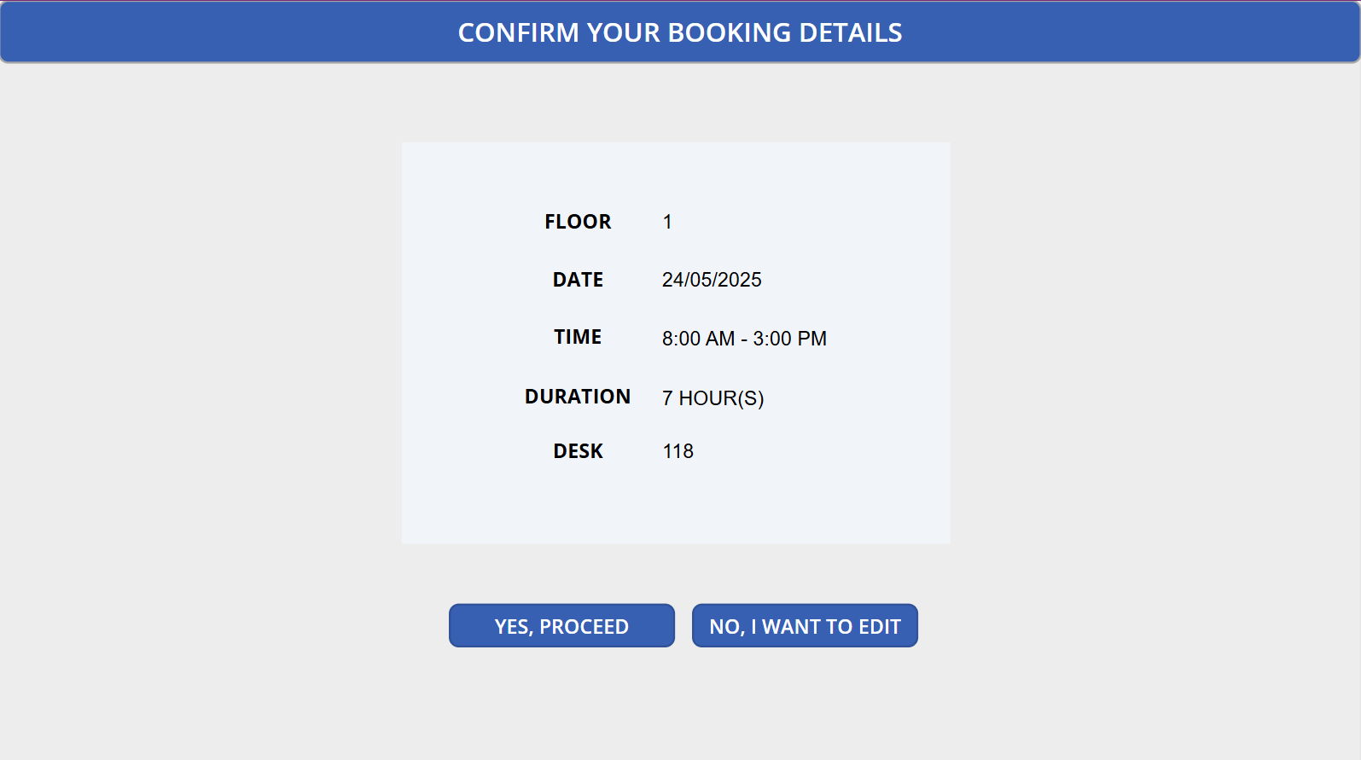Screen dimensions: 1361x760
Task: Click the TIME label
Action: coord(578,337)
